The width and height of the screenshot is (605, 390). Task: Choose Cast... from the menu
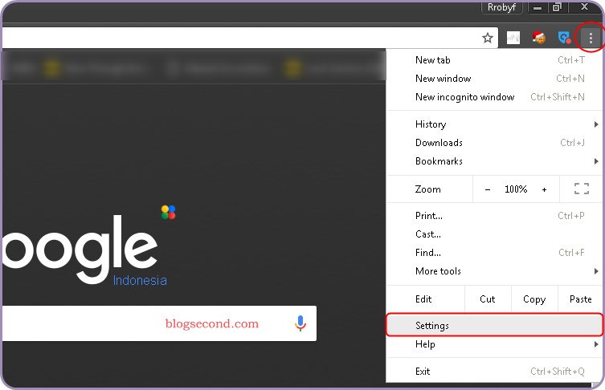(x=494, y=234)
